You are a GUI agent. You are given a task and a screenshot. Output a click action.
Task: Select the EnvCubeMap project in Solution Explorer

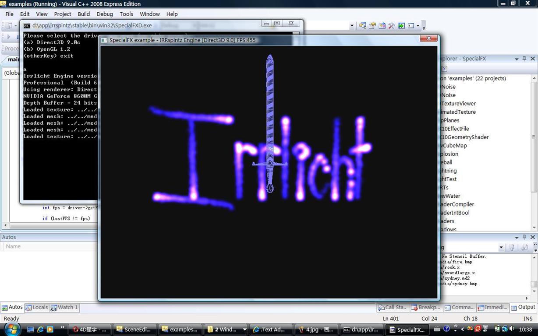click(x=453, y=145)
